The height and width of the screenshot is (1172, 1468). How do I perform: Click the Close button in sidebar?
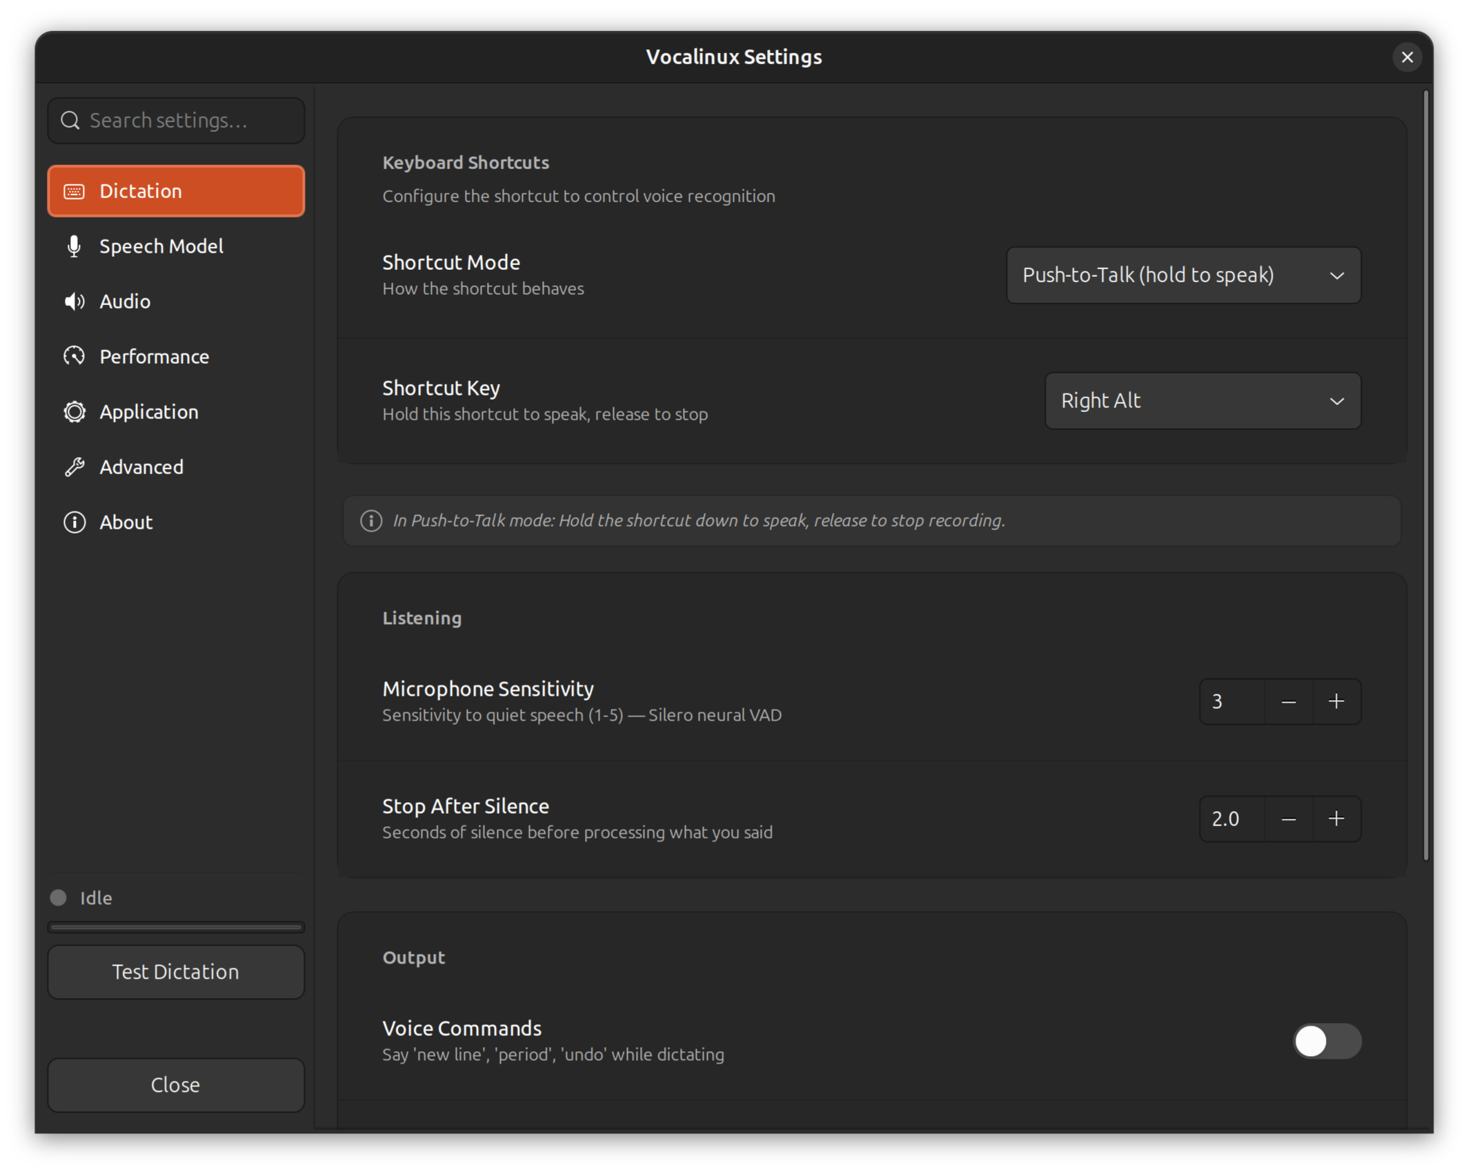[x=176, y=1085]
